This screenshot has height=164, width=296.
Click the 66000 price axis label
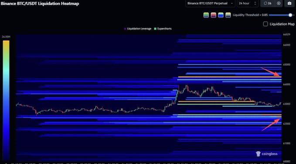pyautogui.click(x=286, y=45)
